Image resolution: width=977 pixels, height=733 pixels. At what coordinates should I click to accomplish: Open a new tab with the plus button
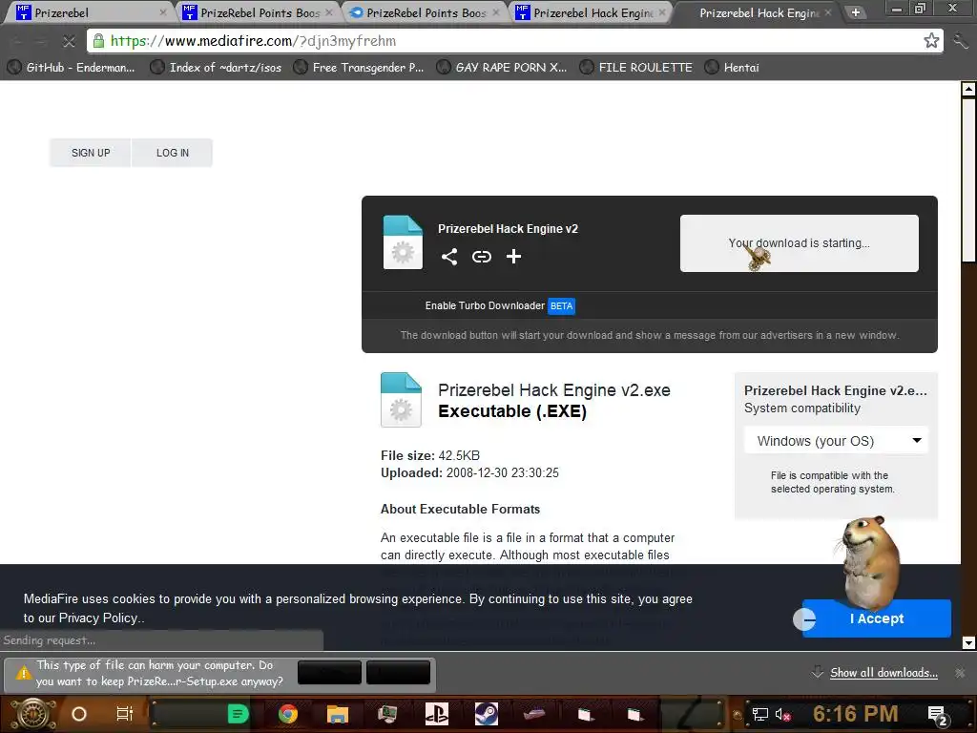pos(856,12)
